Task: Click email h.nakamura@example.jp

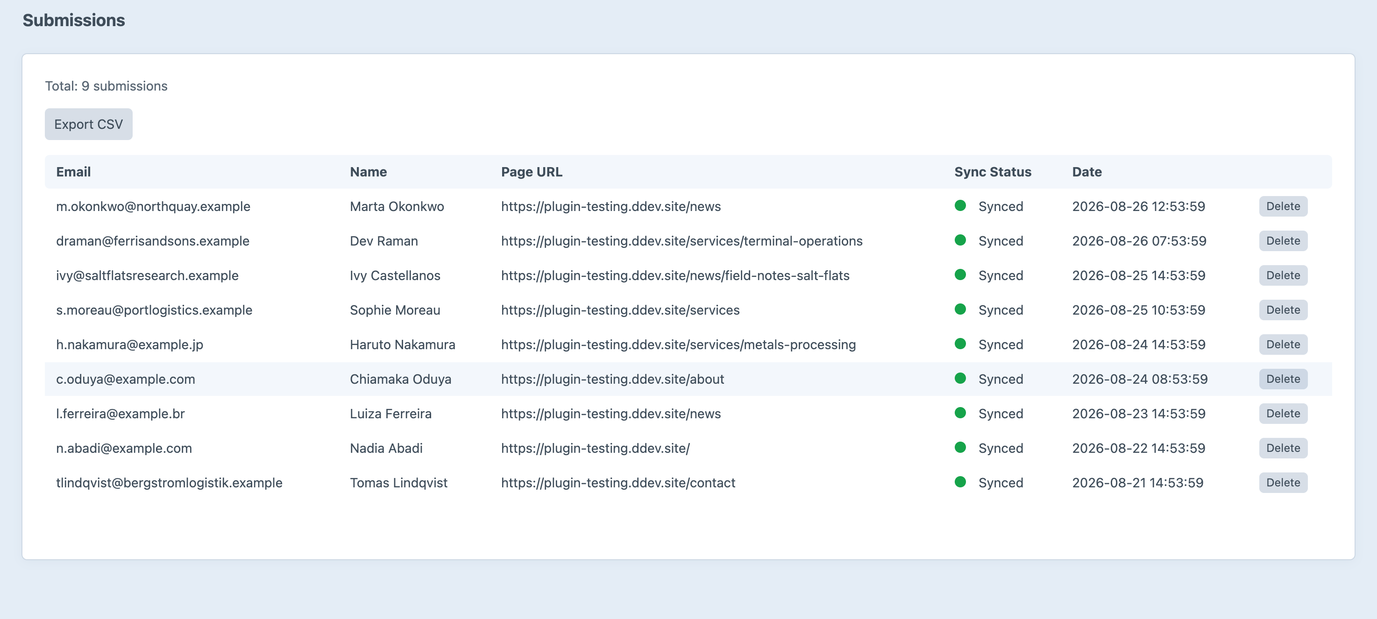Action: coord(129,345)
